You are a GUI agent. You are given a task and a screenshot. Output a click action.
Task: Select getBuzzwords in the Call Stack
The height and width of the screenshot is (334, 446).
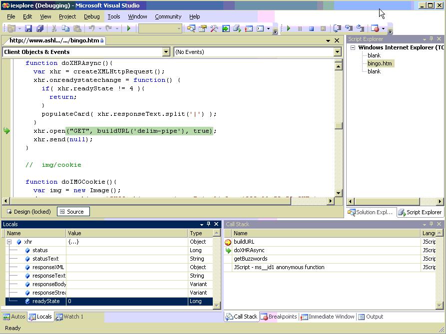click(251, 259)
